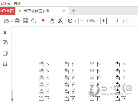The image size is (138, 102).
Task: Select the red arrow selection tool
Action: tap(43, 21)
